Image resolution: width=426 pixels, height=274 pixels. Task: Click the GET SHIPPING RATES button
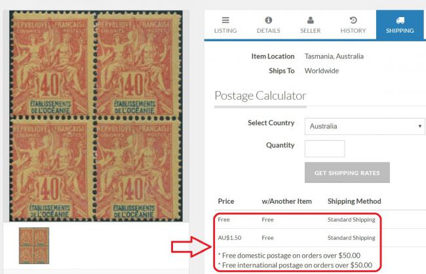click(x=347, y=172)
